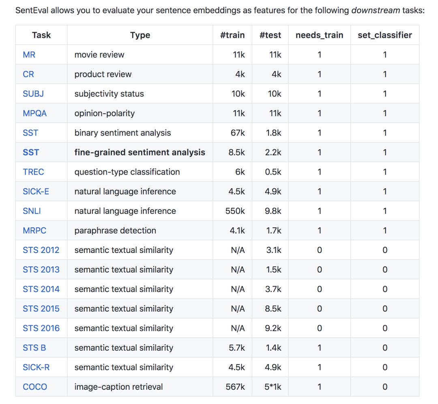Open the SICK-R link
Image resolution: width=438 pixels, height=404 pixels.
pyautogui.click(x=36, y=367)
